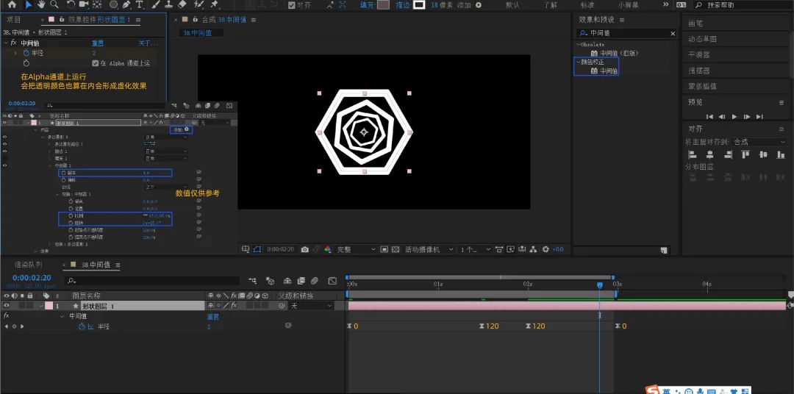Select the Type tool
This screenshot has width=794, height=394.
[x=139, y=4]
